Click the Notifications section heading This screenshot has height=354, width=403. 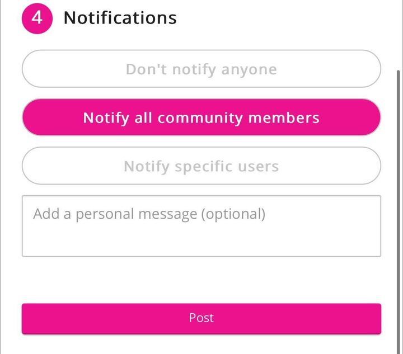120,18
